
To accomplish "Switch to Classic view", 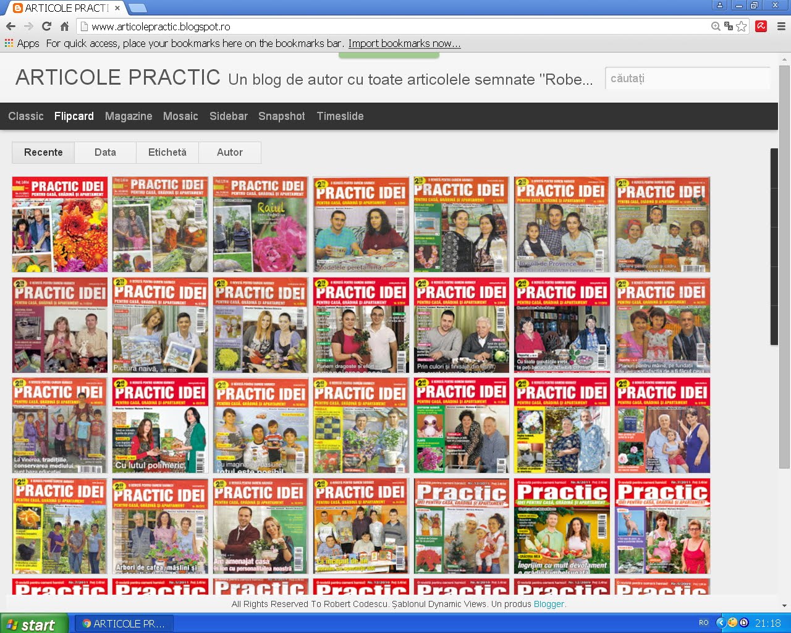I will point(26,116).
